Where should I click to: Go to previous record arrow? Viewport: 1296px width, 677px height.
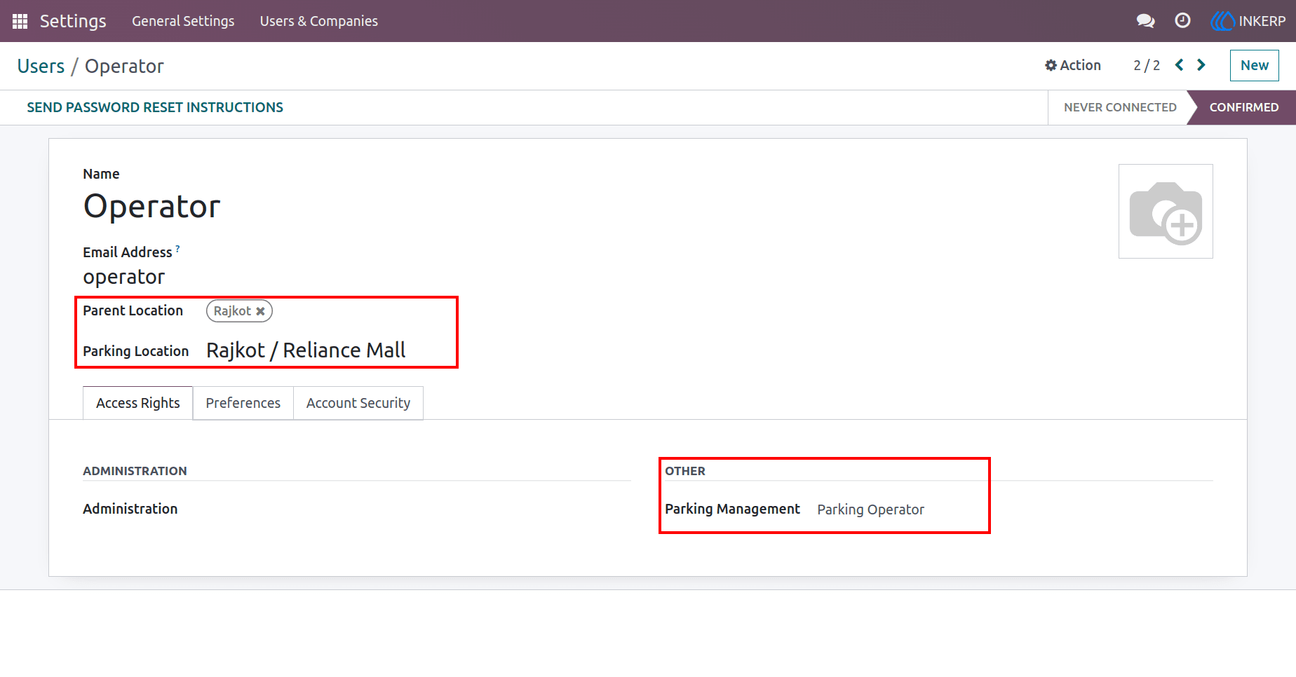pos(1180,65)
